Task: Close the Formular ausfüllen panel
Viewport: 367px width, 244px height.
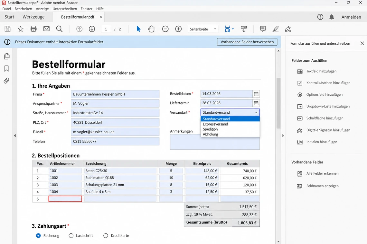Action: pos(362,43)
